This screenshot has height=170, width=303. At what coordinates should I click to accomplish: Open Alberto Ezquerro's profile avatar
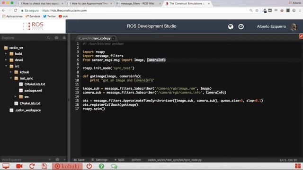(294, 26)
